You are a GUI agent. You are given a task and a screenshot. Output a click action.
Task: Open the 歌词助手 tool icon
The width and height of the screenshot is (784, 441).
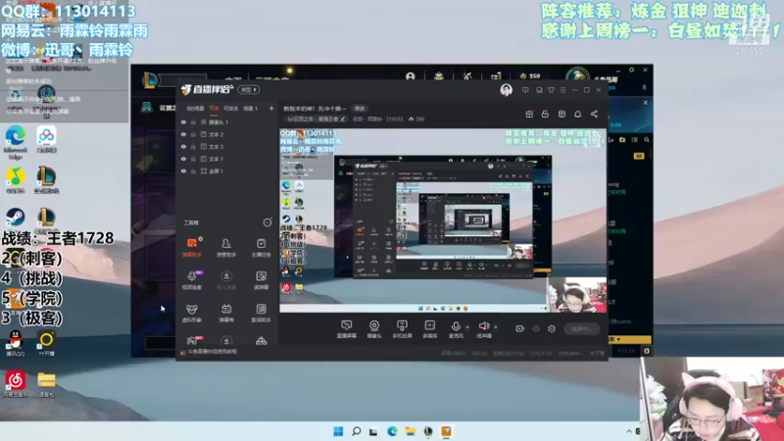pos(261,313)
